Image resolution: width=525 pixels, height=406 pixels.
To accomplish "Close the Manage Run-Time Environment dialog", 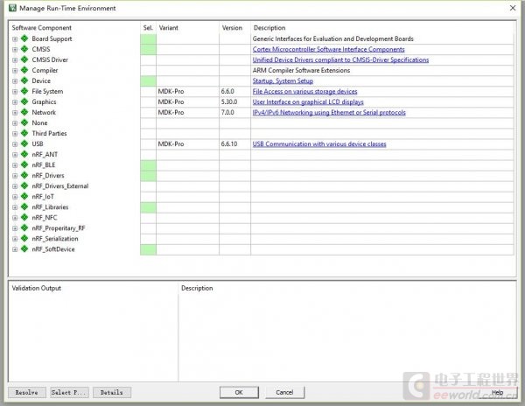I will click(512, 8).
